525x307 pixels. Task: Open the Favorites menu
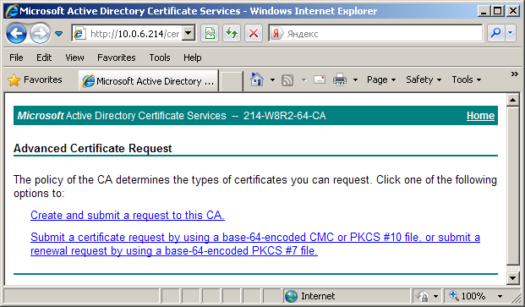point(116,58)
